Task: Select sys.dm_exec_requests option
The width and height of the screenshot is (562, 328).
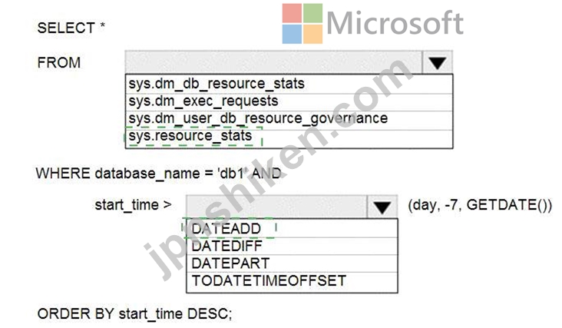Action: coord(289,102)
